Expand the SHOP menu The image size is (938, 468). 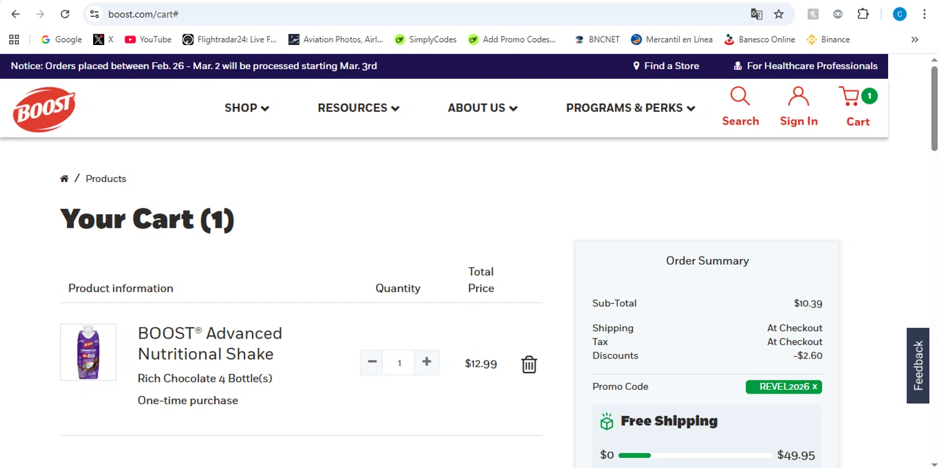tap(247, 108)
